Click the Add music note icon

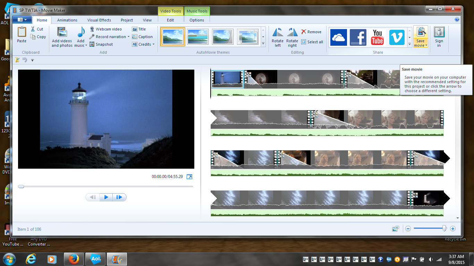pyautogui.click(x=81, y=32)
